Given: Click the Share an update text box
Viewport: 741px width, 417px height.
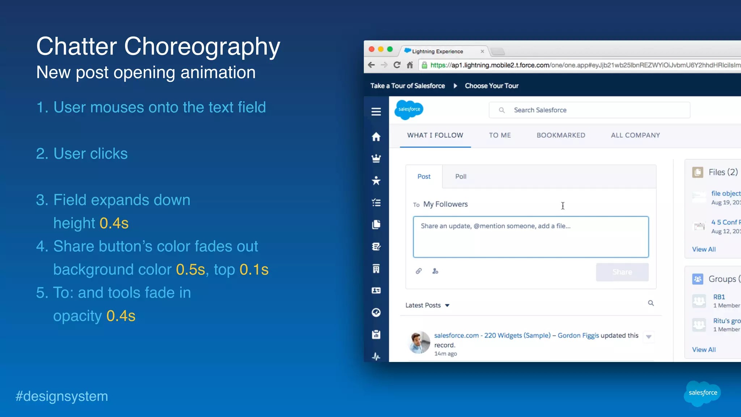Looking at the screenshot, I should (x=531, y=237).
